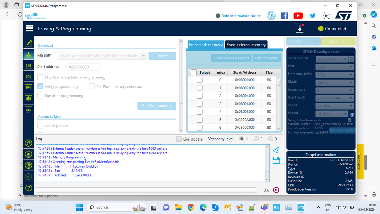380x214 pixels.
Task: Open Memory & File editing sidebar icon
Action: point(29,43)
